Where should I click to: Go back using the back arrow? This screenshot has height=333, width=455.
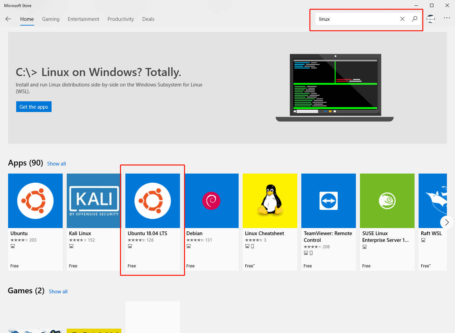tap(8, 19)
